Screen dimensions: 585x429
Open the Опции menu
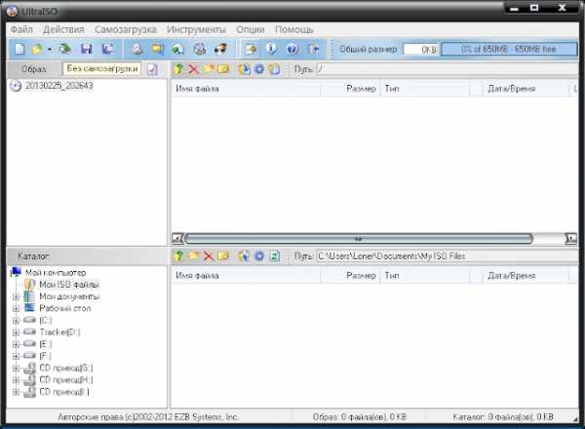(250, 29)
